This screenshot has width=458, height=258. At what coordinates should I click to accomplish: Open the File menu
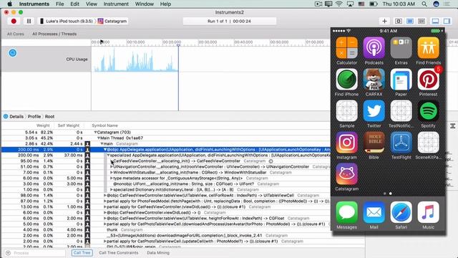coord(60,4)
